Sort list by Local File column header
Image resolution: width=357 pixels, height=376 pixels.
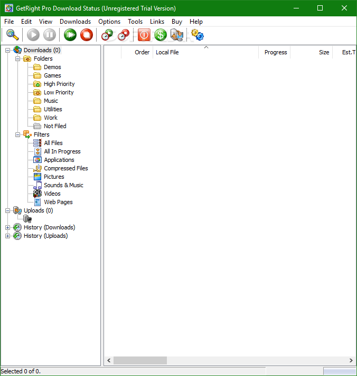(x=206, y=52)
